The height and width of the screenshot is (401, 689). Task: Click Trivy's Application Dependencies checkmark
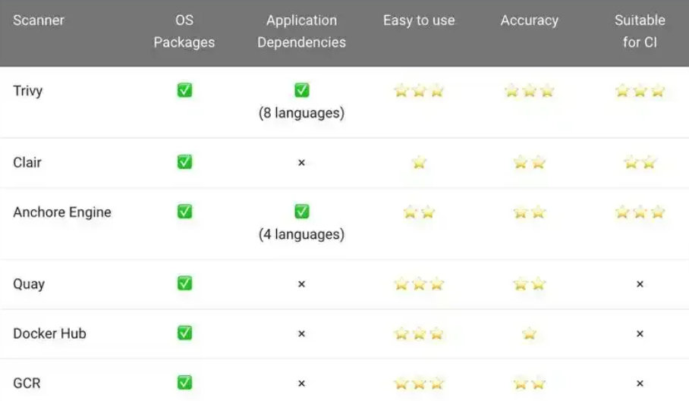301,90
